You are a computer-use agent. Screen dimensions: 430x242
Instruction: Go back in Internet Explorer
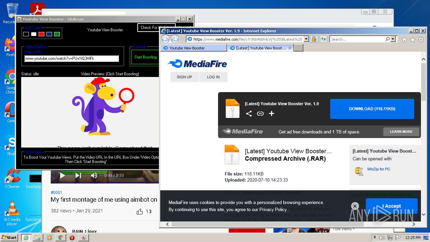coord(165,39)
